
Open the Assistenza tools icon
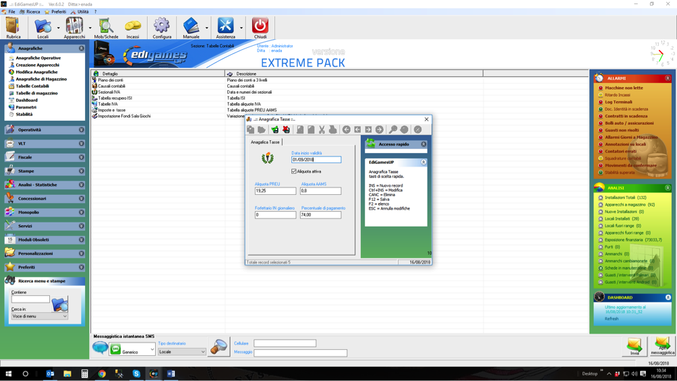tap(225, 27)
